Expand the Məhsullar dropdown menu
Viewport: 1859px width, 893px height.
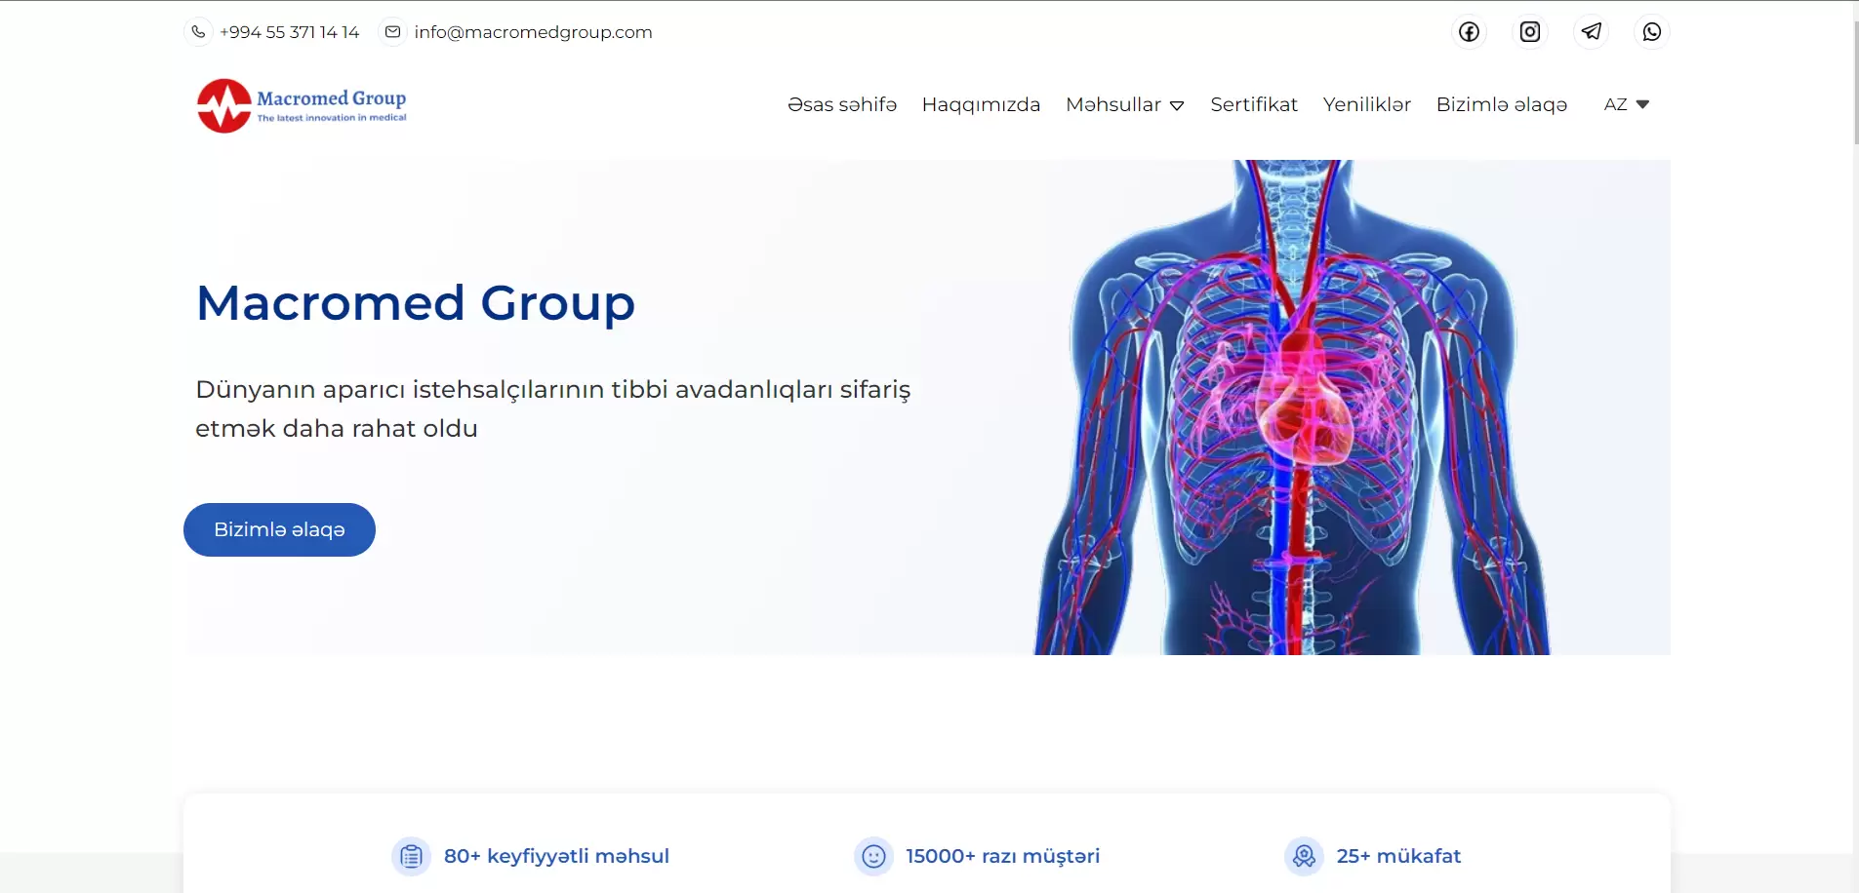tap(1124, 104)
